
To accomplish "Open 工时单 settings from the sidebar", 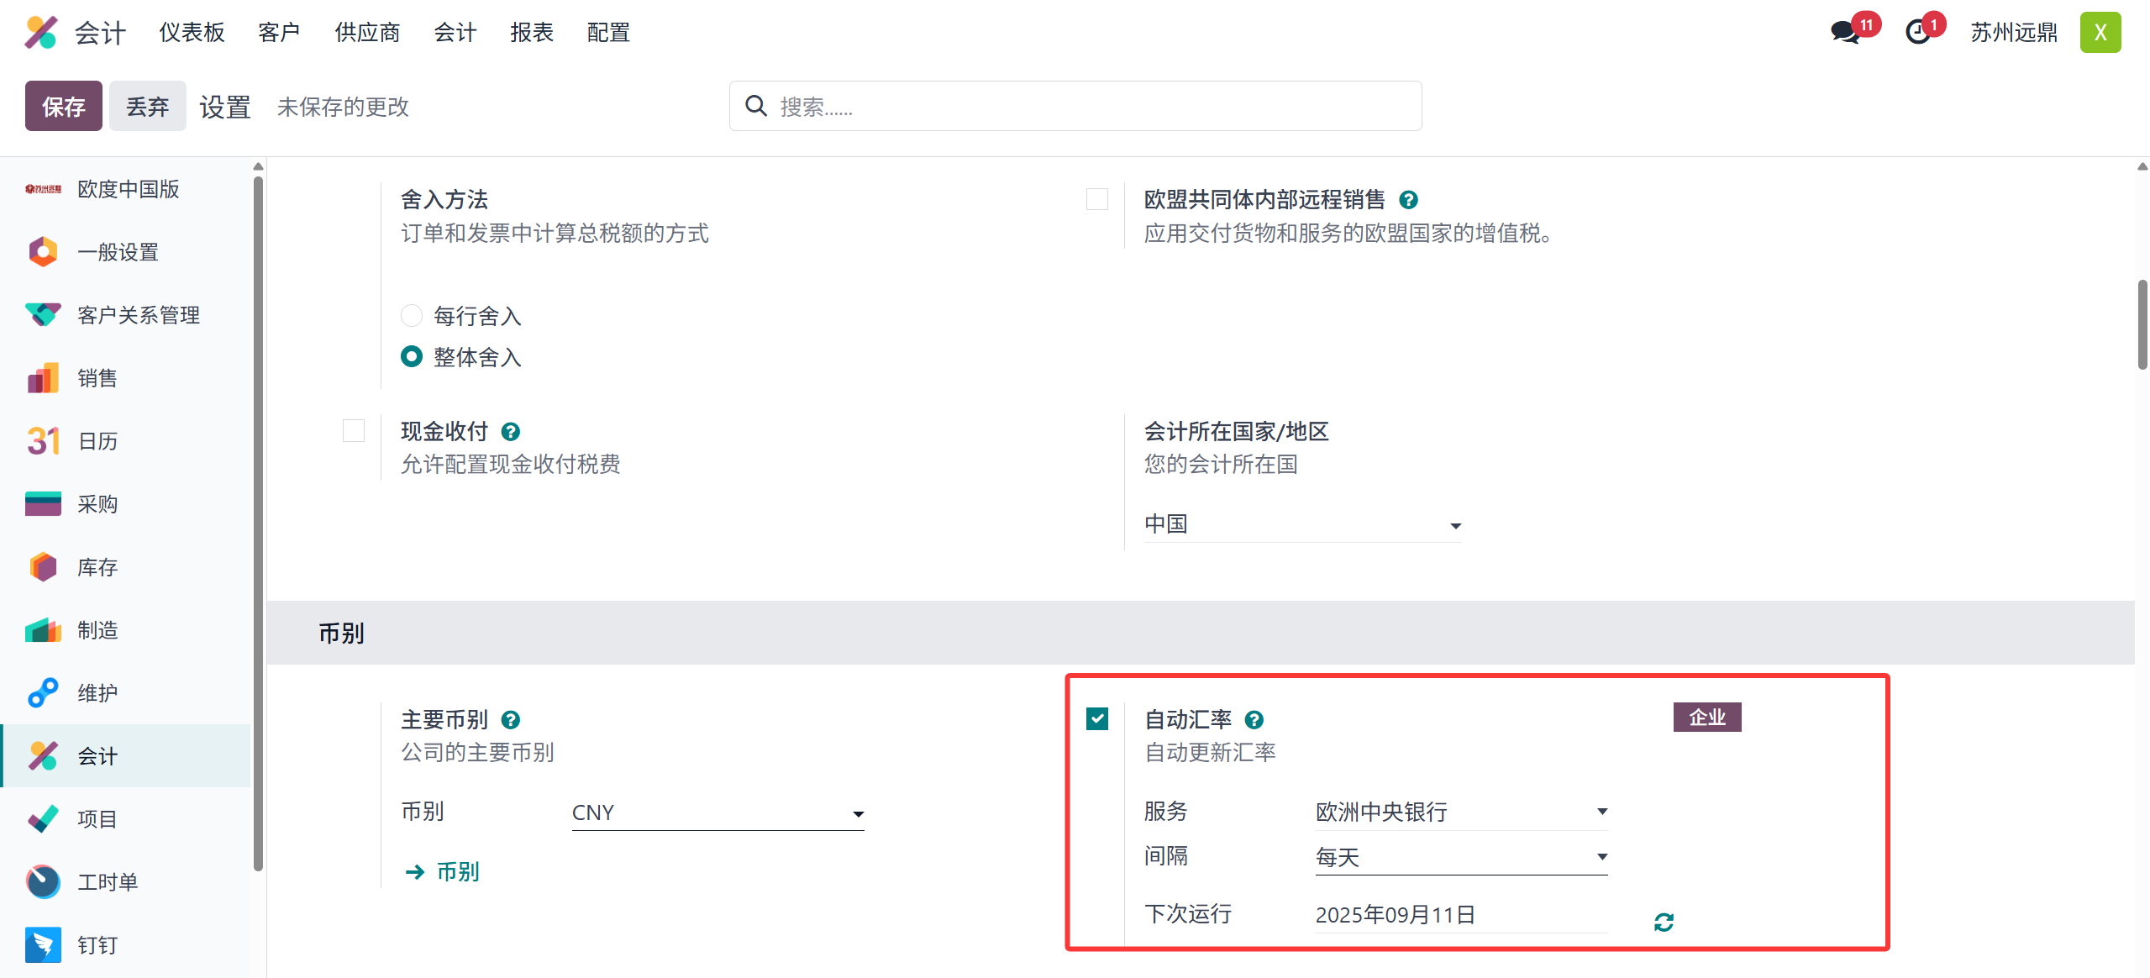I will tap(107, 881).
